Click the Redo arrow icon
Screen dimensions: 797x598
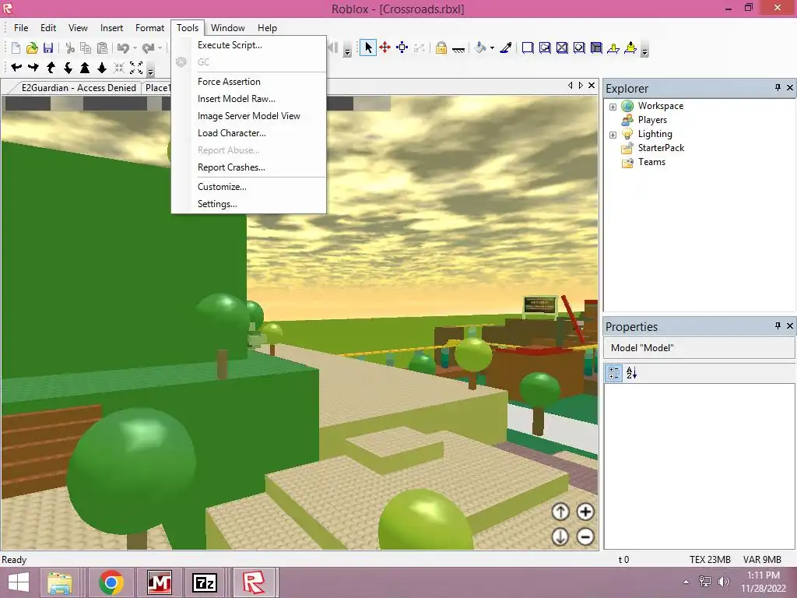pos(148,47)
